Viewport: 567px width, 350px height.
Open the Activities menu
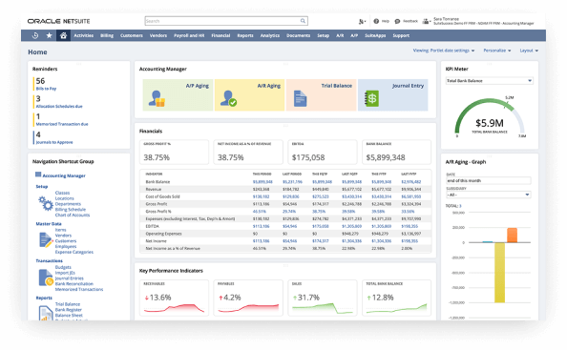tap(84, 35)
